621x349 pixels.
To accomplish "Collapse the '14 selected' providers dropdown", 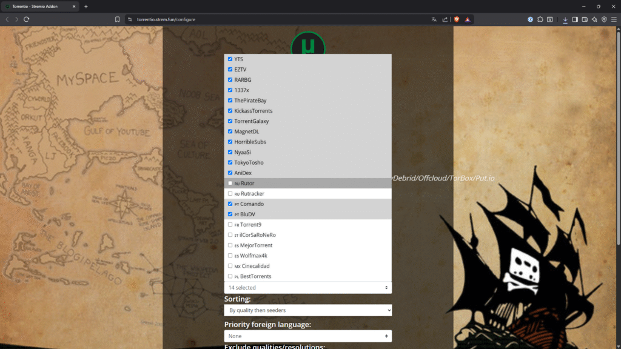I will [307, 288].
